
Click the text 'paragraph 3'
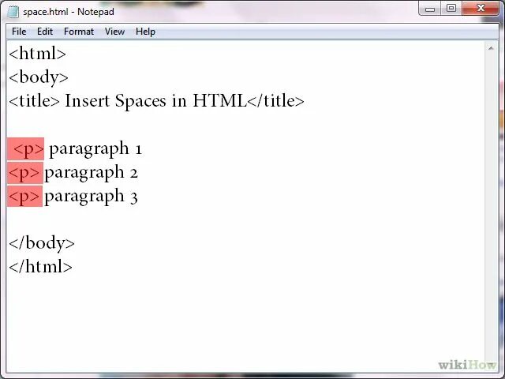(92, 197)
